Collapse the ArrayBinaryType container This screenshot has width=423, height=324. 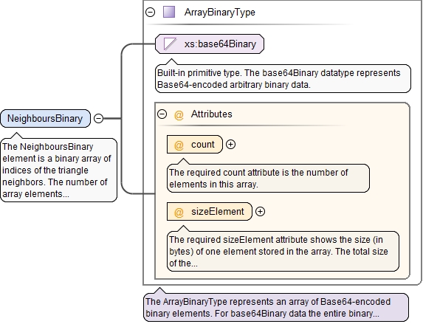(x=151, y=12)
